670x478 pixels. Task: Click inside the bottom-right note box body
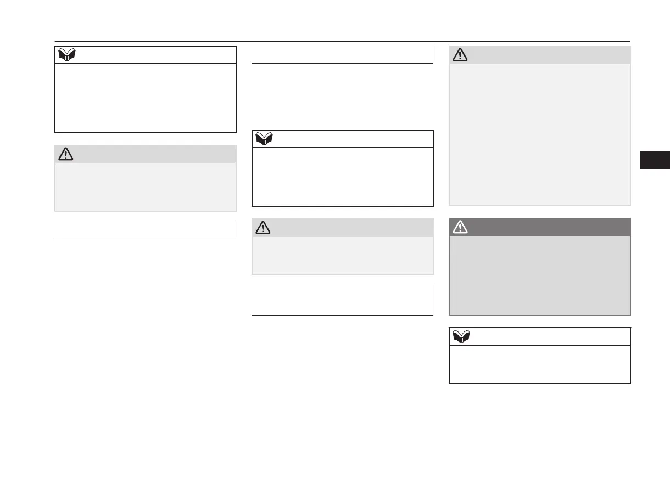point(540,364)
